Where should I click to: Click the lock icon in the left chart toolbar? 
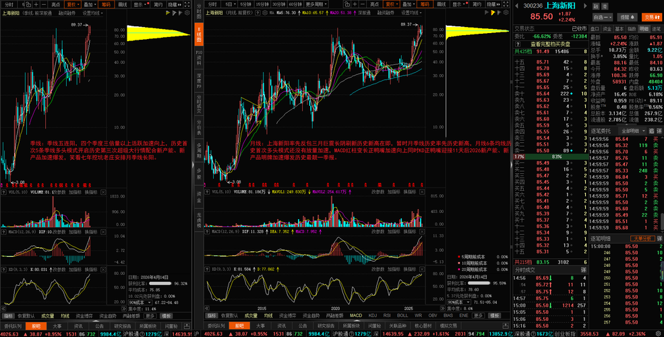[28, 4]
